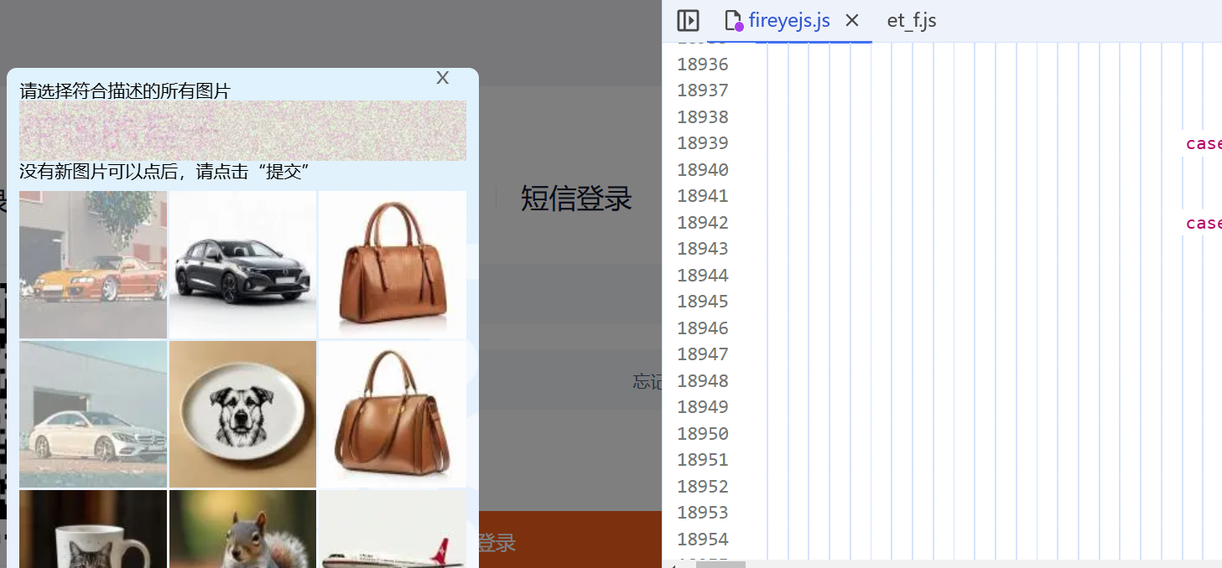Viewport: 1222px width, 568px height.
Task: Select the orange sports car image
Action: [x=93, y=264]
